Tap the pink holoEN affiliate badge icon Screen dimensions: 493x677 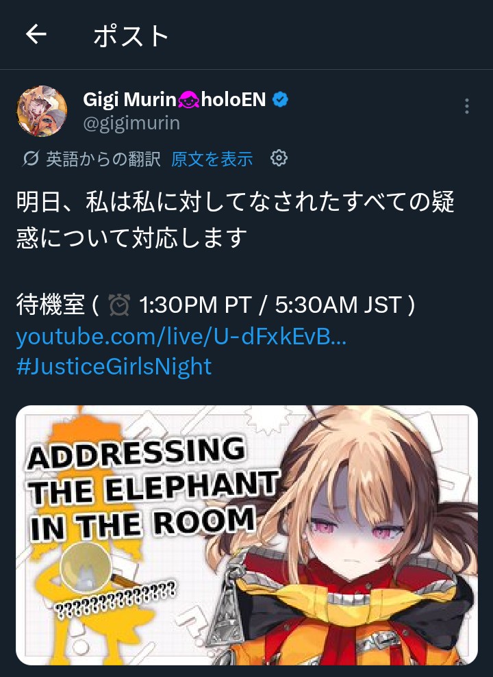point(188,100)
